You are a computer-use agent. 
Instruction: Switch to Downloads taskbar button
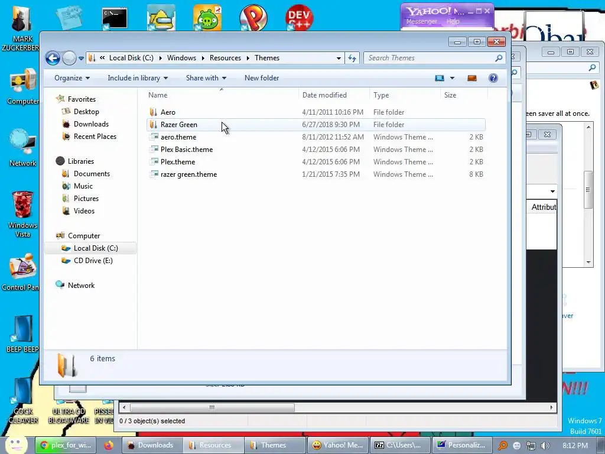coord(152,445)
